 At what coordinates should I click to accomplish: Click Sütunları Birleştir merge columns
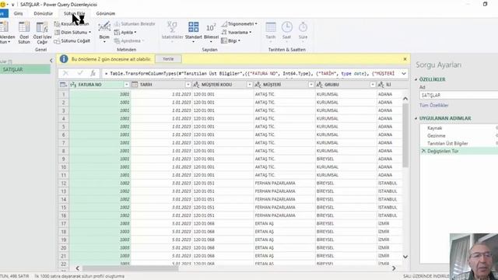coord(135,24)
